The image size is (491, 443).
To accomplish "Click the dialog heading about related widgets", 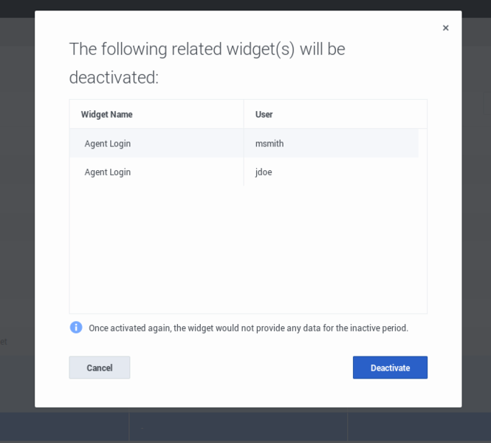I will click(207, 50).
